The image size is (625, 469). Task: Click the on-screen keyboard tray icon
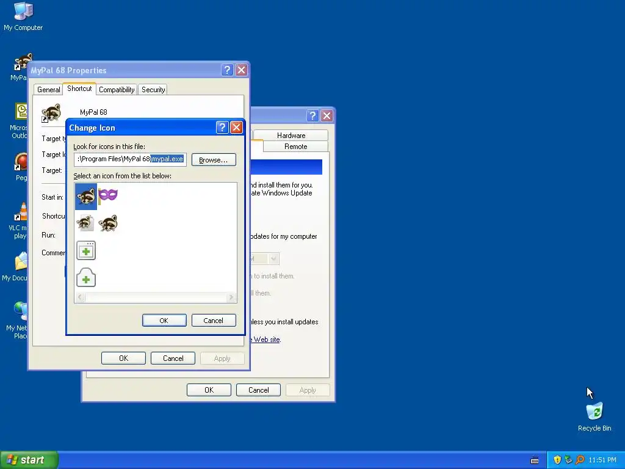coord(535,460)
